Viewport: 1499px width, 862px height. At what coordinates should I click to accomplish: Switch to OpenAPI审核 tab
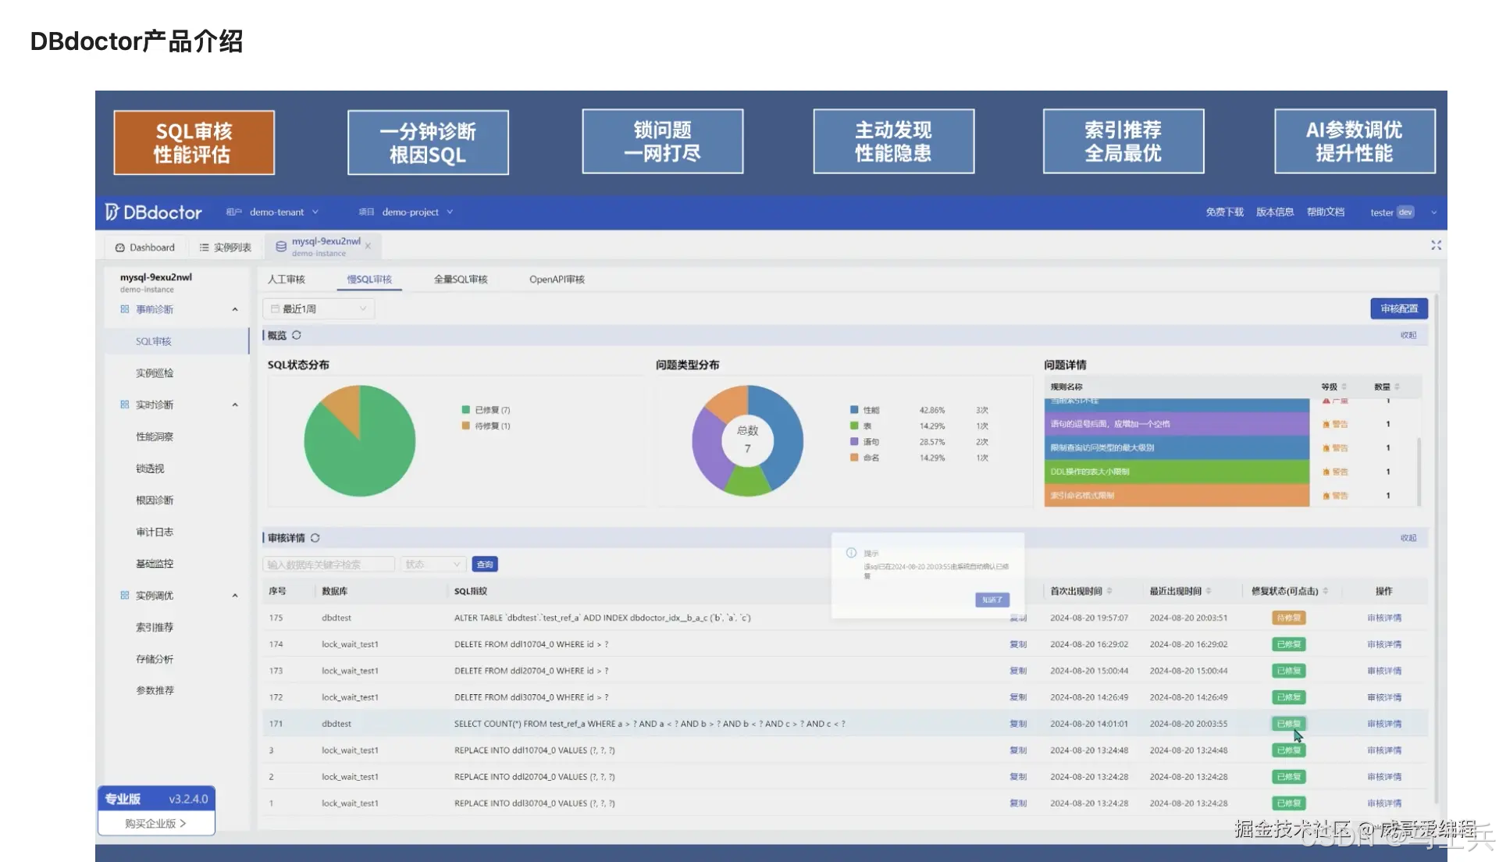pos(557,280)
